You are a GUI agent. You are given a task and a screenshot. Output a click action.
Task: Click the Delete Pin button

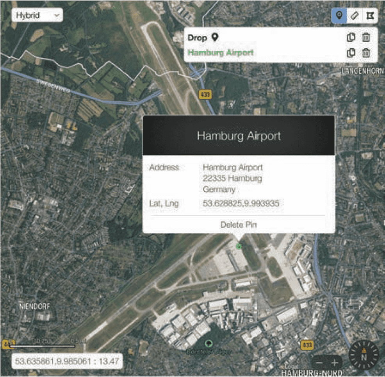pyautogui.click(x=239, y=225)
